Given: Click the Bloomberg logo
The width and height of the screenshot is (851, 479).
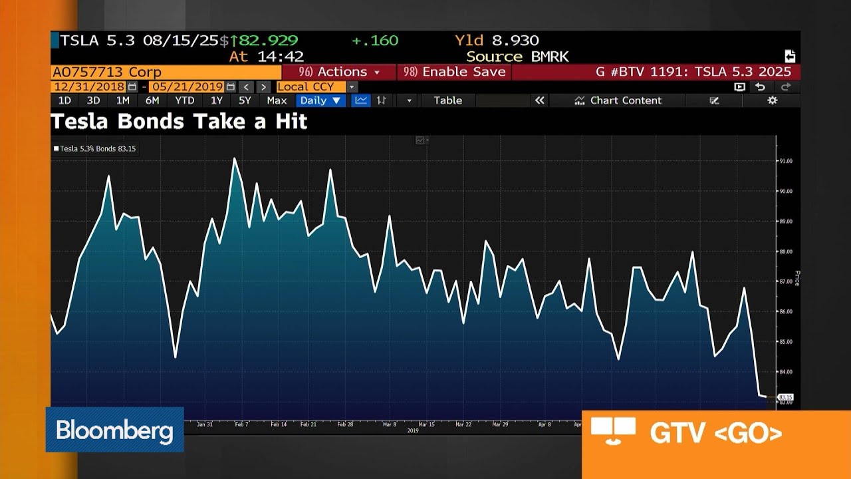Looking at the screenshot, I should point(114,430).
